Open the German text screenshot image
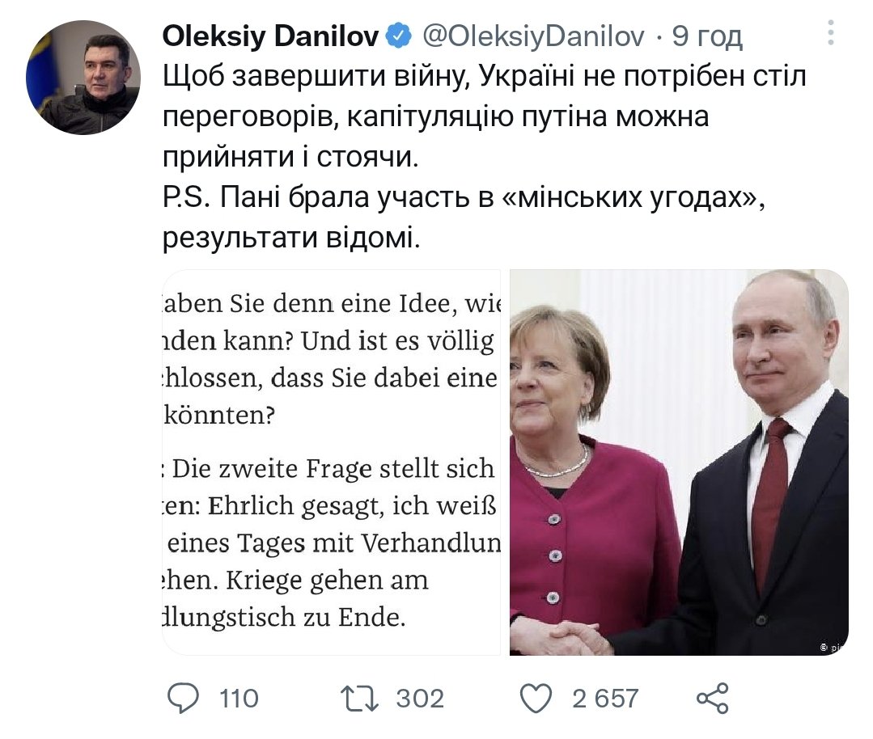This screenshot has width=873, height=739. click(x=332, y=462)
